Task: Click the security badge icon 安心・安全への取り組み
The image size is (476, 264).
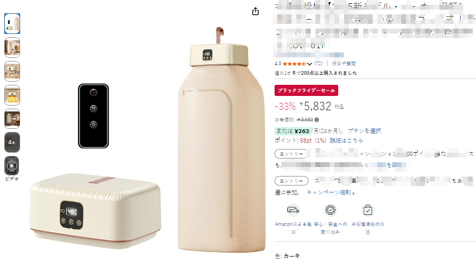Action: 330,210
